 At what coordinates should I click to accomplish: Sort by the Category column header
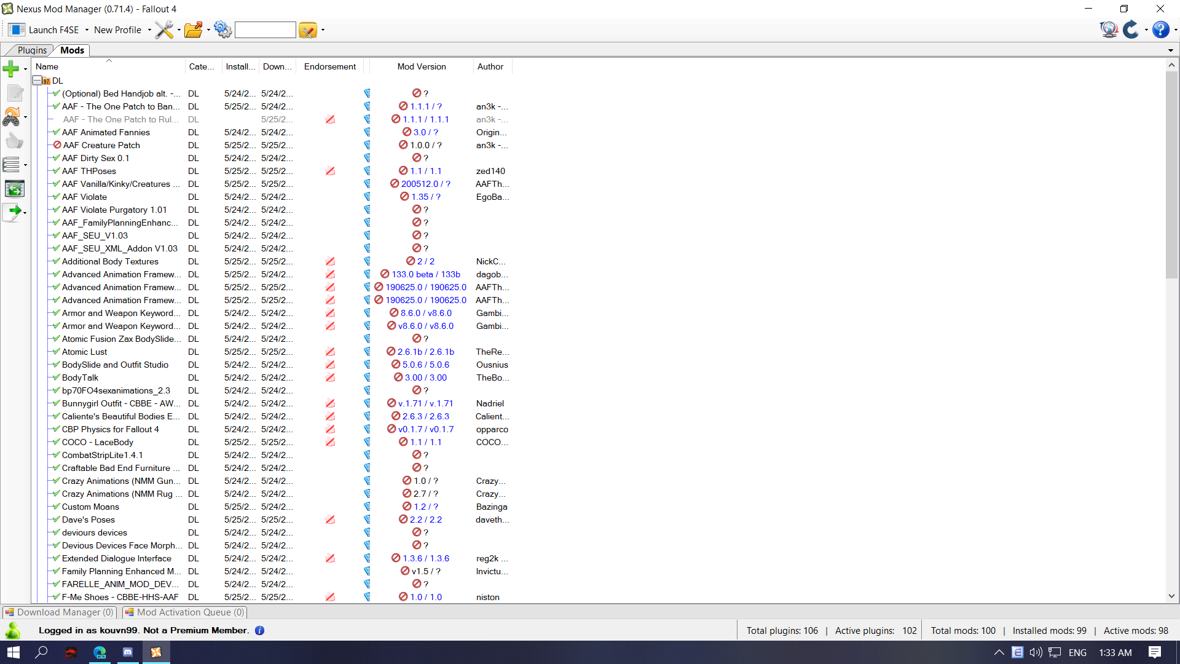tap(203, 66)
